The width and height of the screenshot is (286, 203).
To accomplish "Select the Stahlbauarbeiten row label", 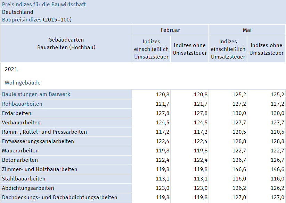I will pyautogui.click(x=24, y=179).
